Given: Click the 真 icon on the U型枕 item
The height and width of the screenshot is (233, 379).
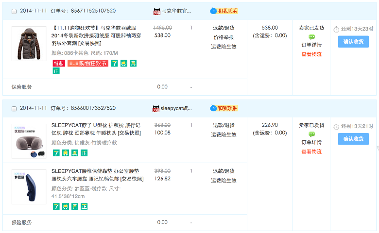Looking at the screenshot, I should 75,153.
